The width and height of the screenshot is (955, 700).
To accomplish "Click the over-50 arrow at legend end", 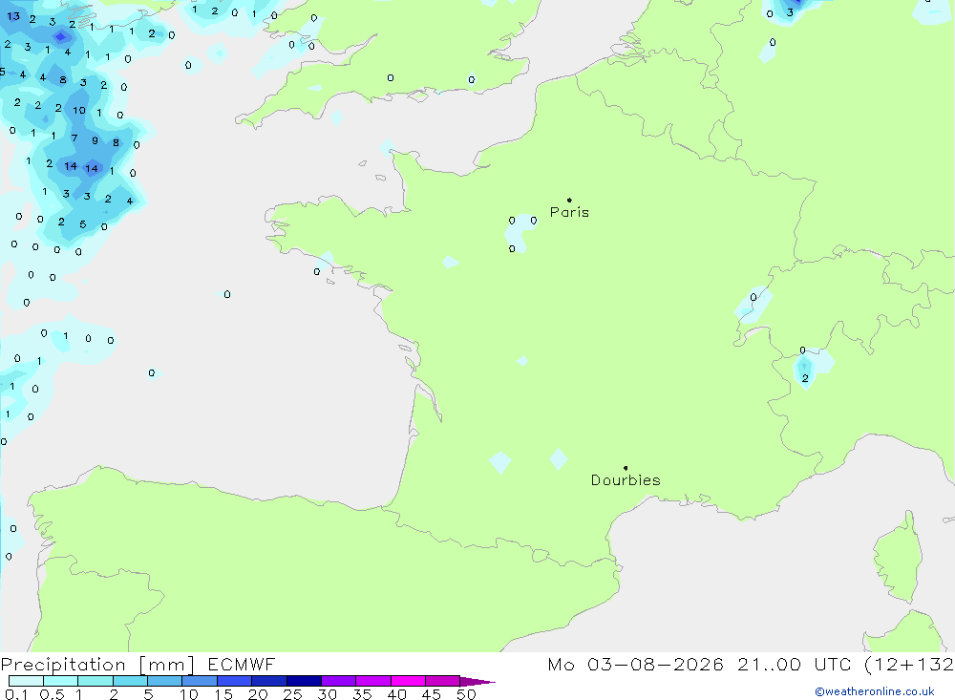I will pyautogui.click(x=477, y=682).
